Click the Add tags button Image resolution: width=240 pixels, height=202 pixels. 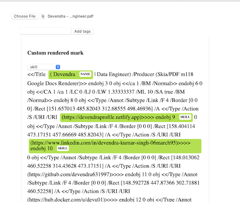[82, 32]
